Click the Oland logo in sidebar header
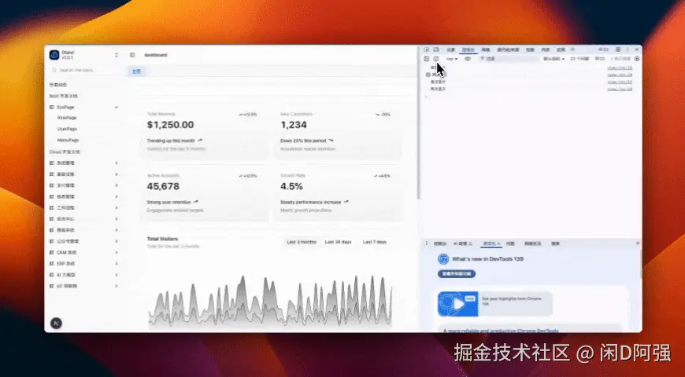685x377 pixels. pyautogui.click(x=54, y=55)
